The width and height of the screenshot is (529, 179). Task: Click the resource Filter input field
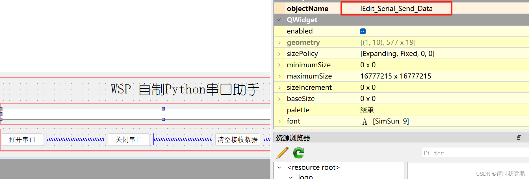click(x=475, y=153)
